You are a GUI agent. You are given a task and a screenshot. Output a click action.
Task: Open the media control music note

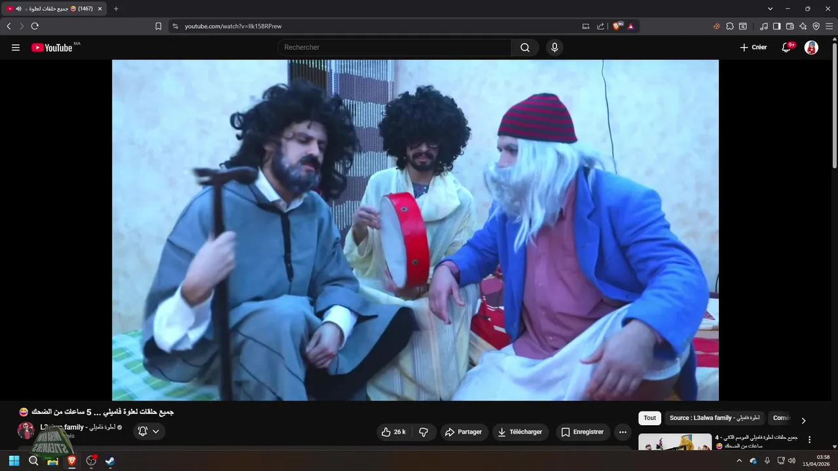click(764, 26)
